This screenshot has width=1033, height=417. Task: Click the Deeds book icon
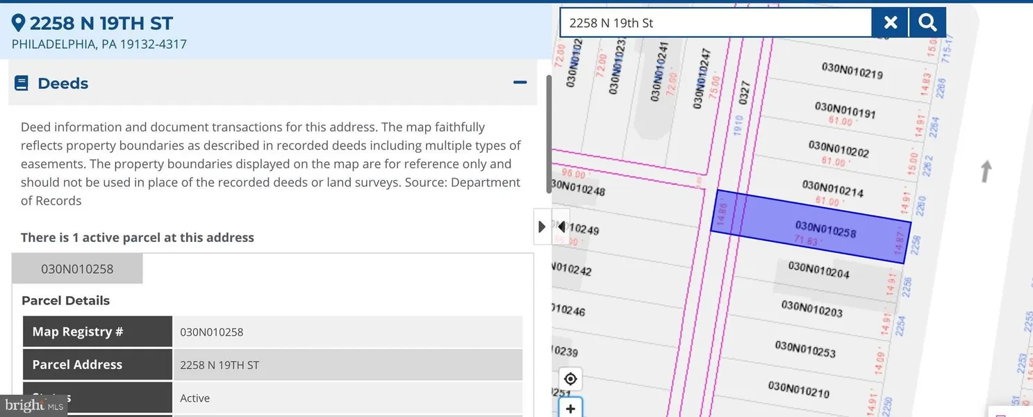coord(22,83)
